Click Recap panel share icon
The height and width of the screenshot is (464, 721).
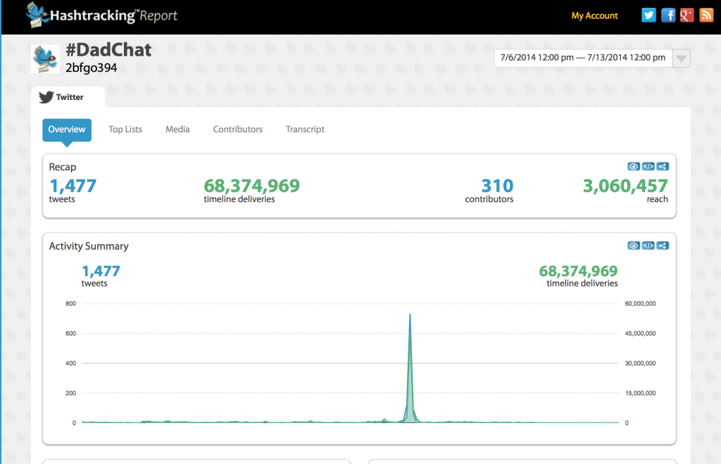point(663,166)
